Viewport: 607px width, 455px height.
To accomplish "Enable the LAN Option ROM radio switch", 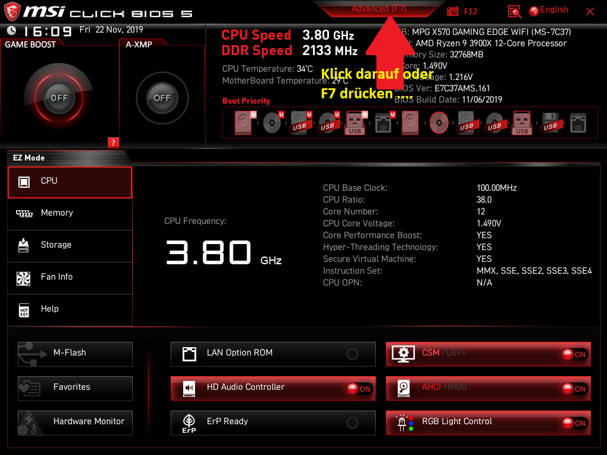I will 352,354.
